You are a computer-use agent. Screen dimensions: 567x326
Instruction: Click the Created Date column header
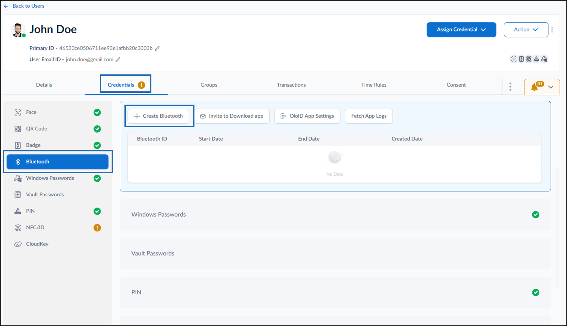pyautogui.click(x=407, y=139)
